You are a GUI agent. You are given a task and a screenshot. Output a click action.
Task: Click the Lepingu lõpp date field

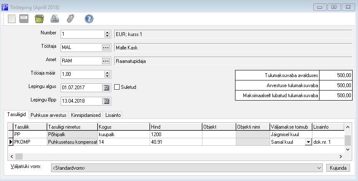(x=82, y=101)
